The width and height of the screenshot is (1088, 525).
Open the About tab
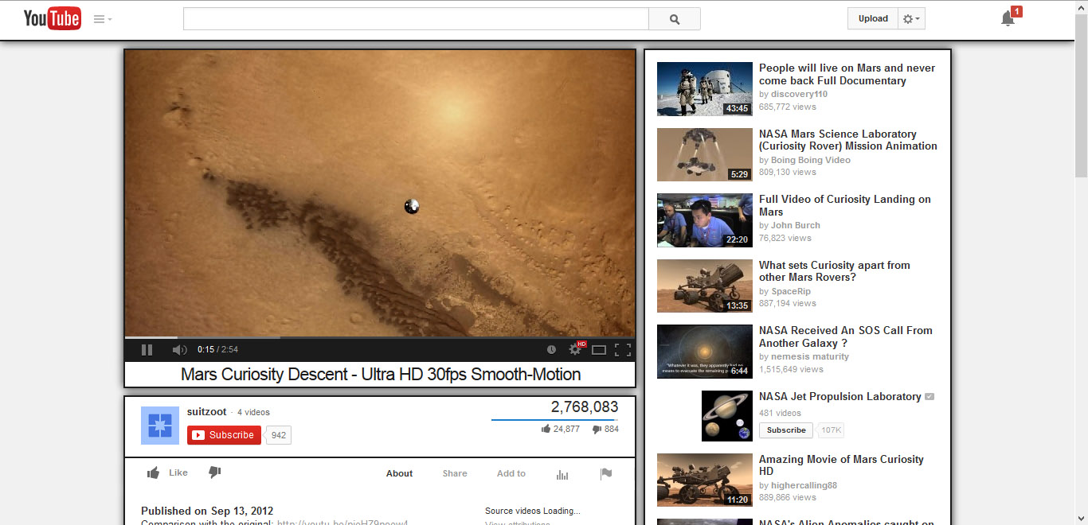[399, 473]
